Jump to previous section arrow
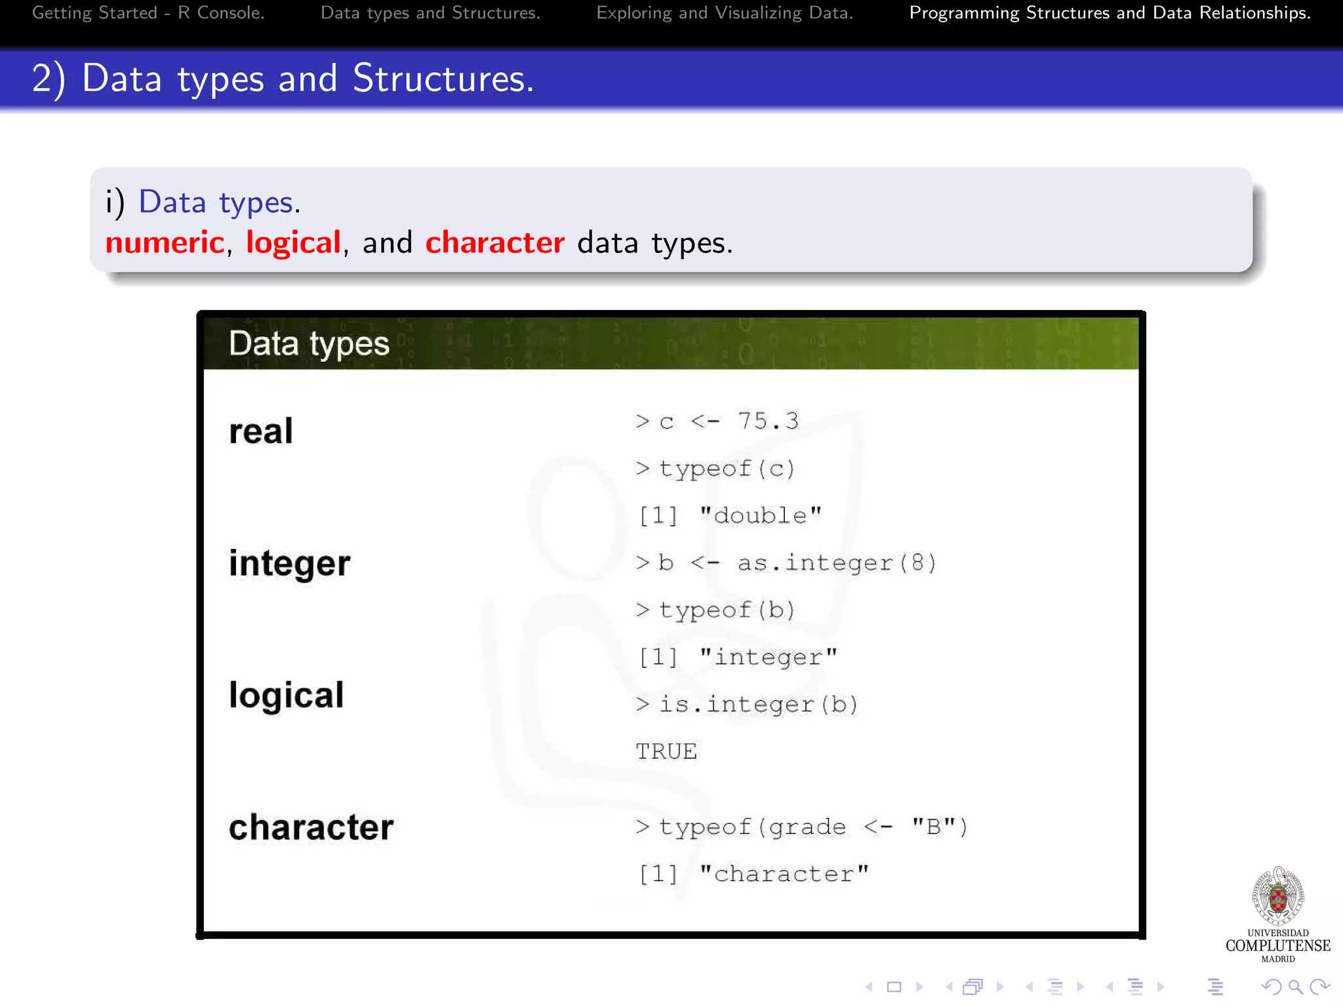This screenshot has width=1343, height=1007. pos(1110,987)
